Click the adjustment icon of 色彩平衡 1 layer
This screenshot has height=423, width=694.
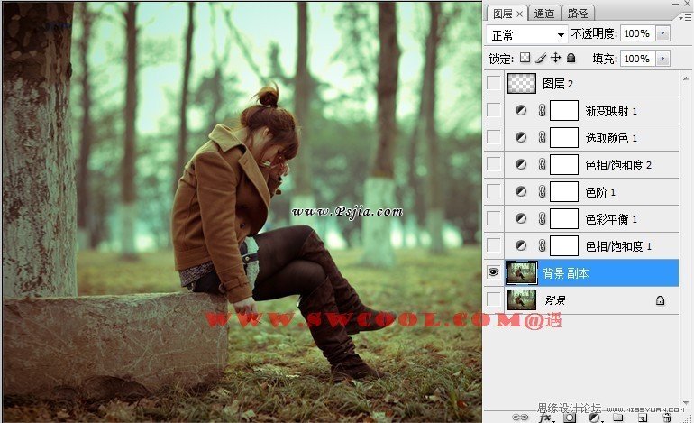pos(521,218)
